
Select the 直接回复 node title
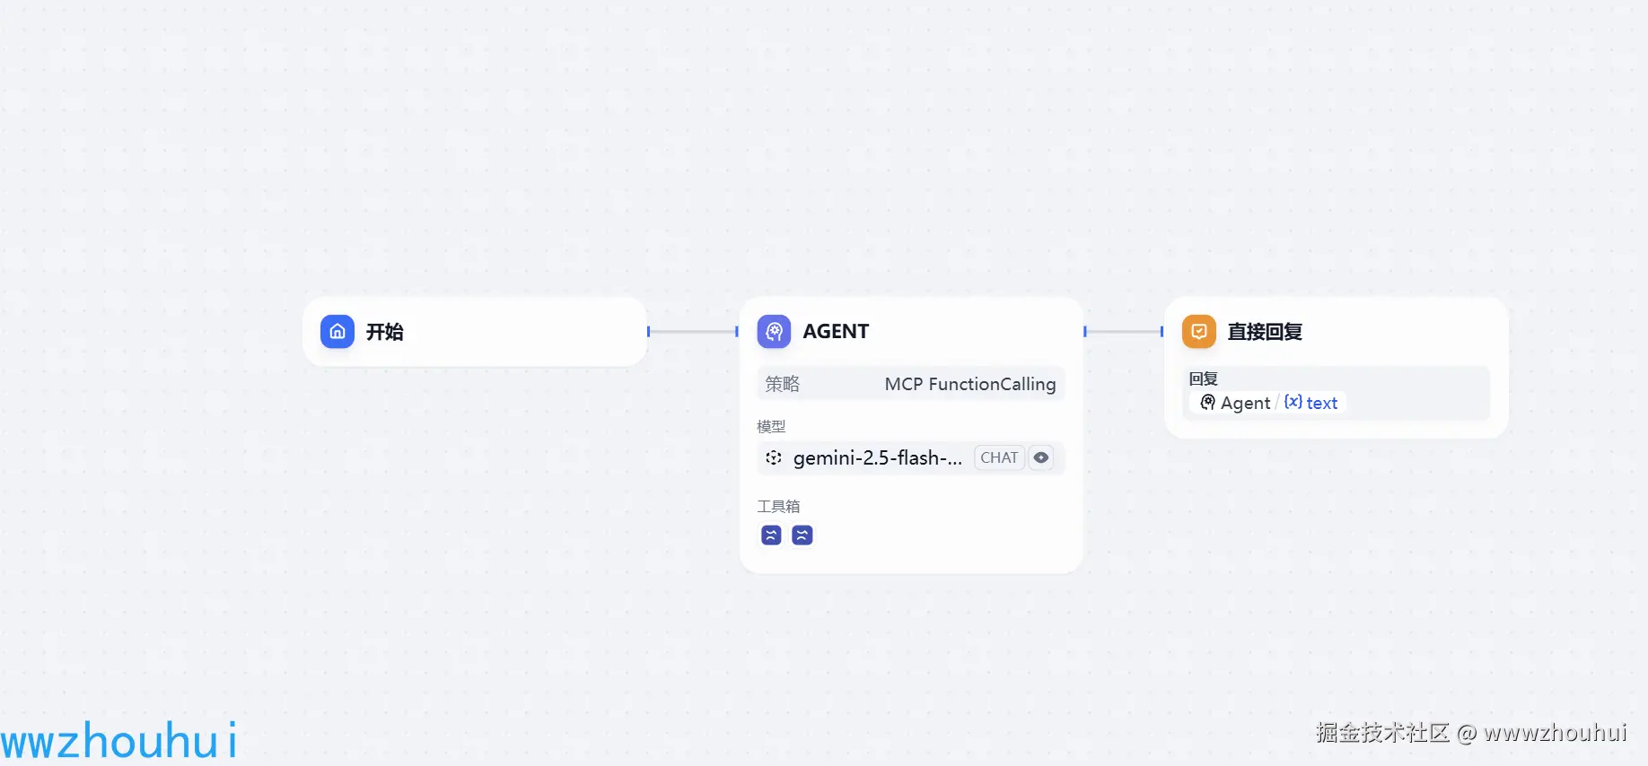click(1265, 332)
